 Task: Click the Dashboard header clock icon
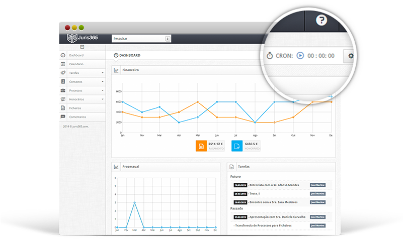click(116, 55)
